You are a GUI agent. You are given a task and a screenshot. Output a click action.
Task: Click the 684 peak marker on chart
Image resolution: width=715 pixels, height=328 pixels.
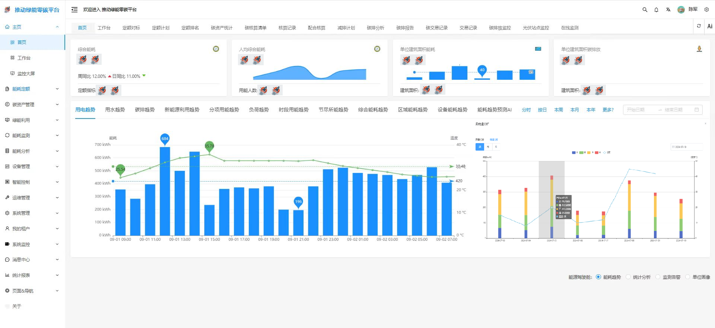pyautogui.click(x=165, y=139)
